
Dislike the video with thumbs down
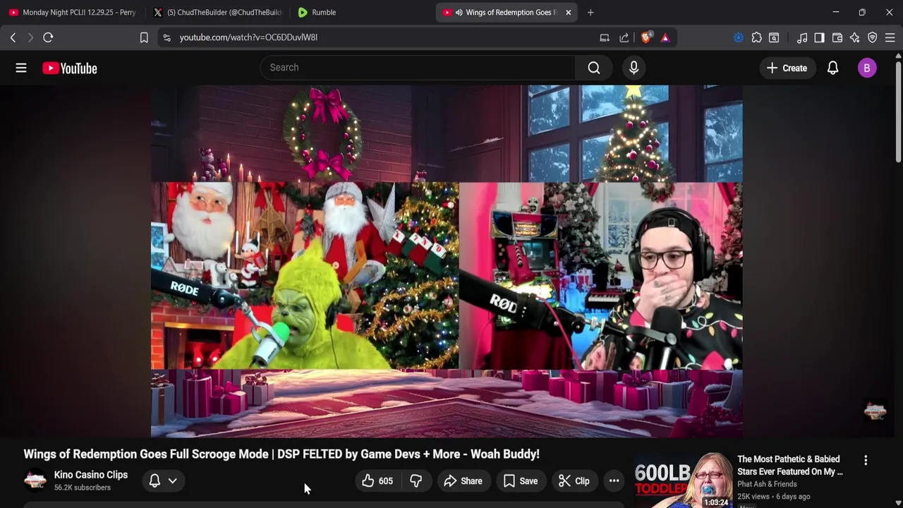click(x=416, y=481)
